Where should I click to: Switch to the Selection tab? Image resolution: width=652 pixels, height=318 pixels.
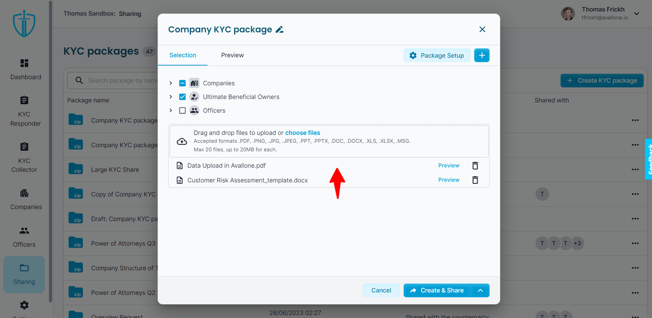click(183, 55)
